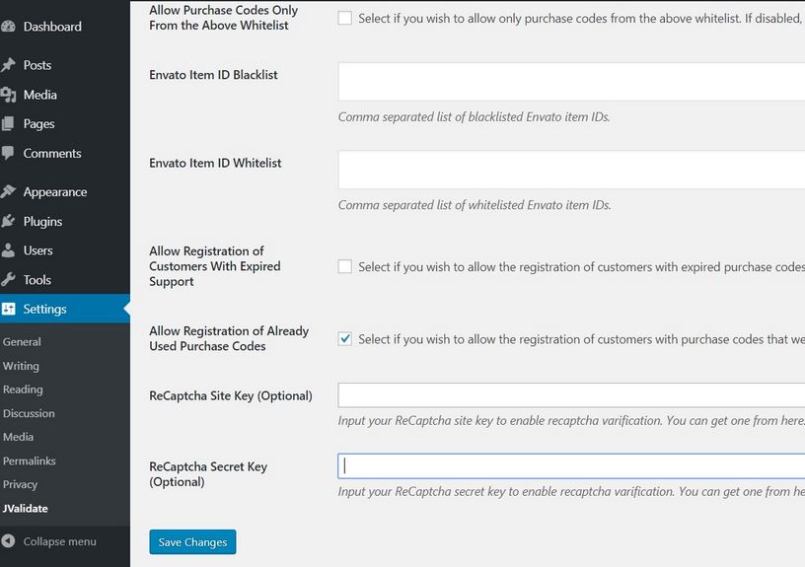Click the Comments speech bubble icon
The height and width of the screenshot is (567, 805).
pyautogui.click(x=8, y=153)
